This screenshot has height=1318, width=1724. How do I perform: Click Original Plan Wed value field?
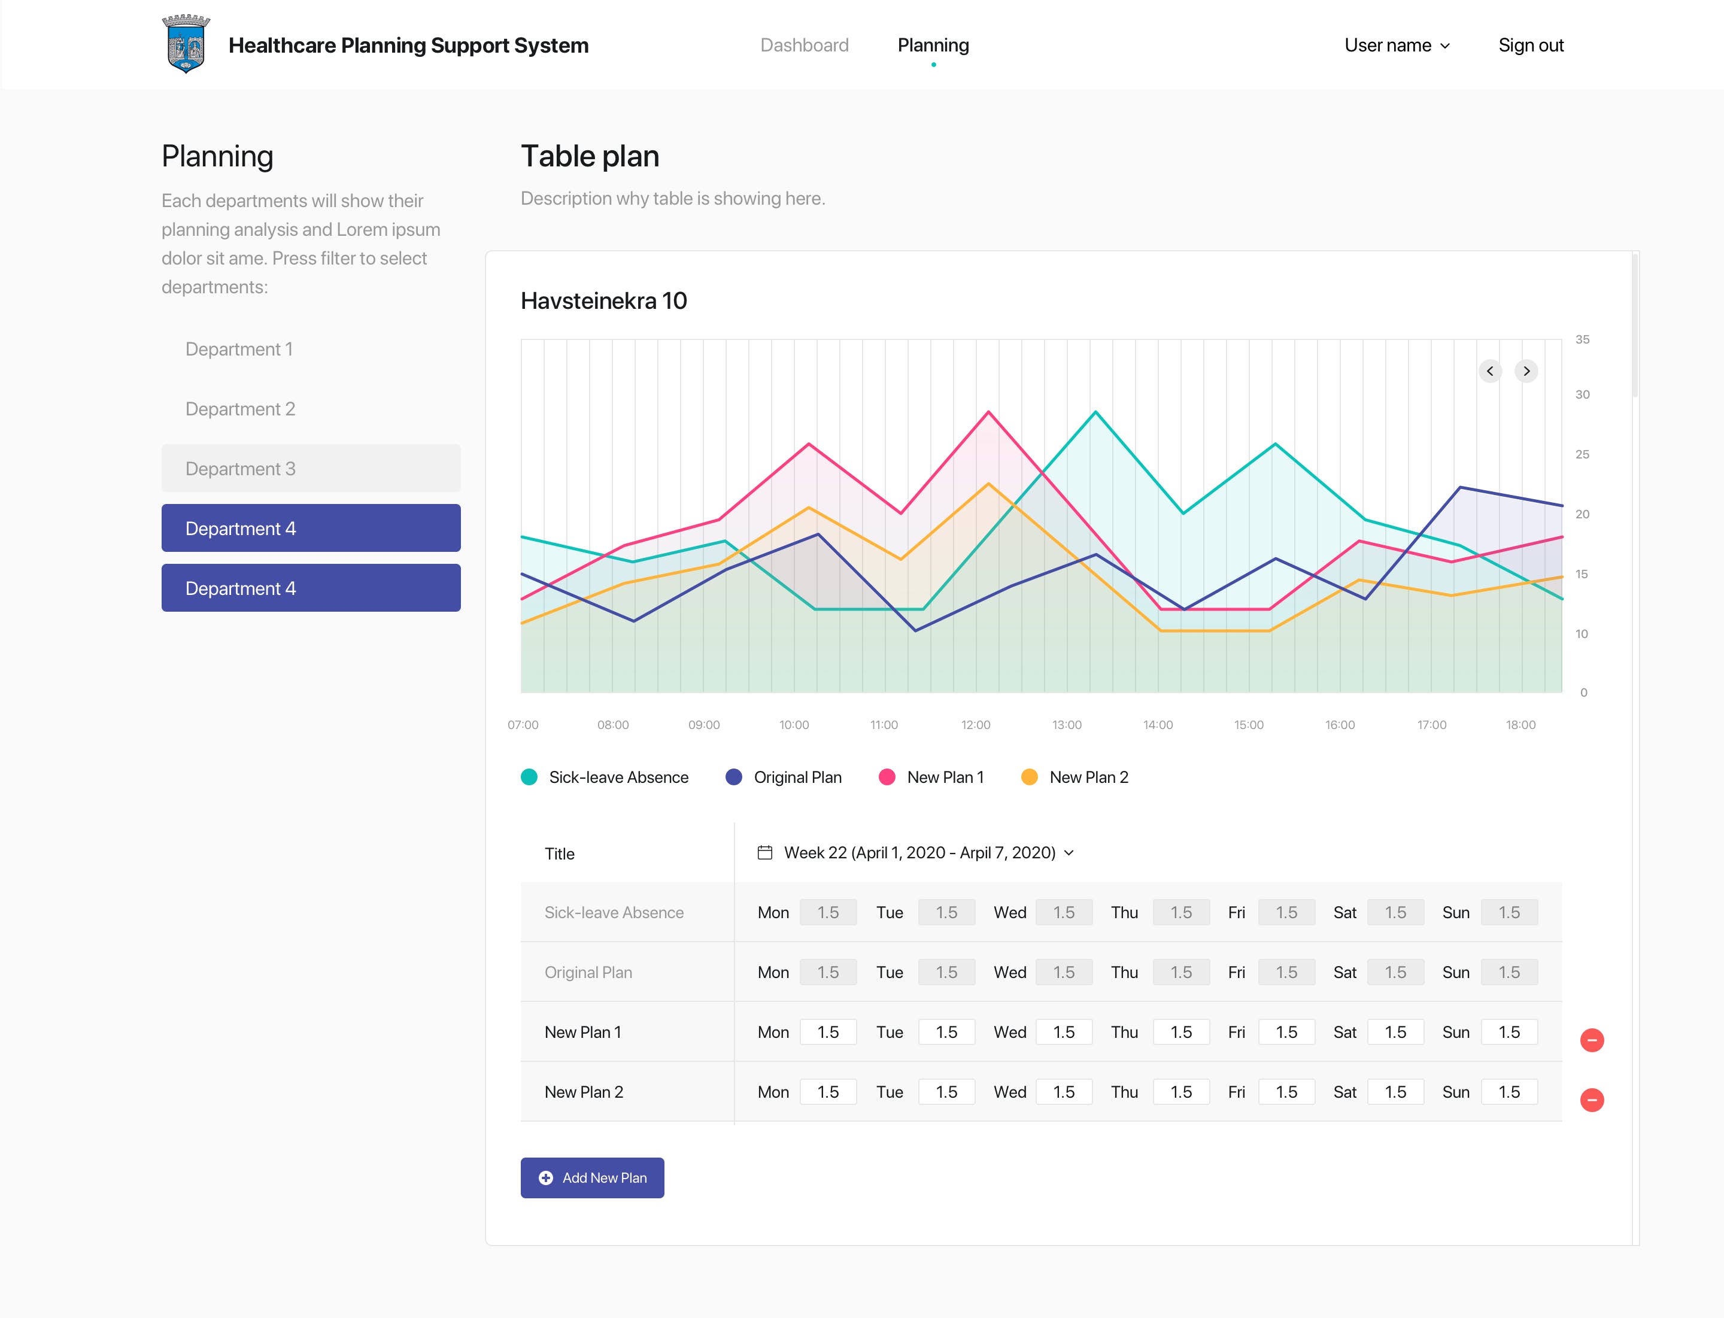click(1064, 972)
